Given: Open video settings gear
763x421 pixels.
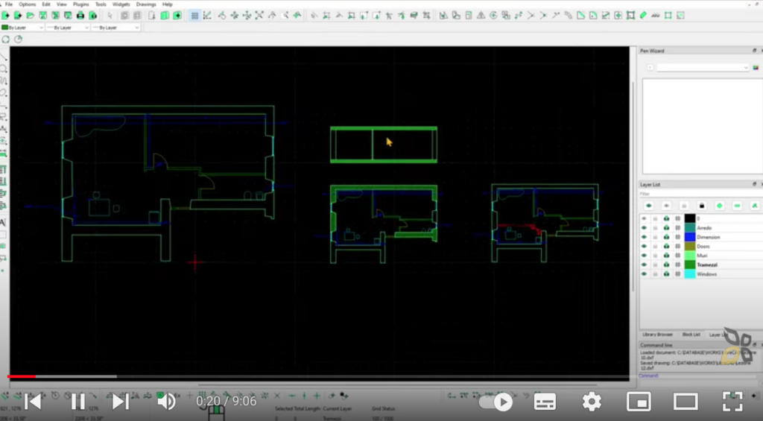Looking at the screenshot, I should click(592, 402).
